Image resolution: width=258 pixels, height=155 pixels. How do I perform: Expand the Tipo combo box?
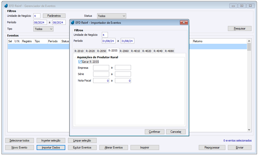pos(43,29)
